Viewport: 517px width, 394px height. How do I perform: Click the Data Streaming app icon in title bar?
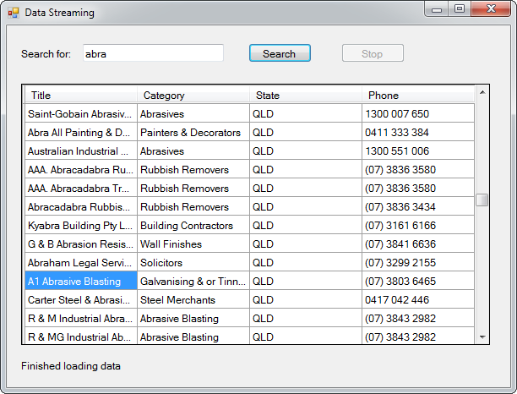(x=14, y=14)
